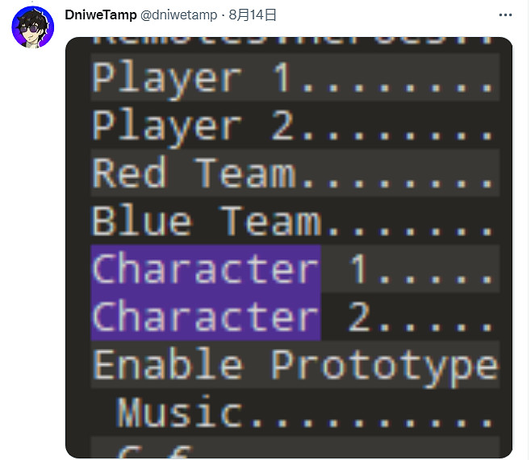Open the tweet's more options menu
Screen dimensions: 531x460
click(x=506, y=15)
